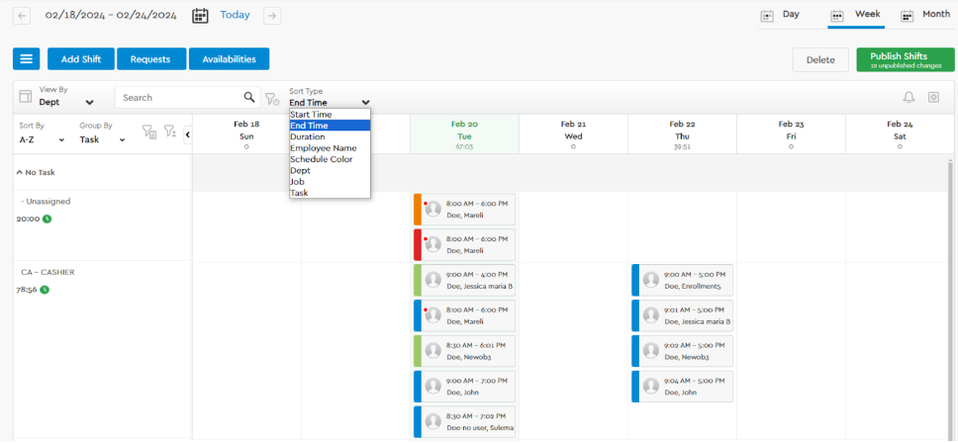
Task: Click avatar on Doe, Enrollment5 shift
Action: (x=651, y=280)
